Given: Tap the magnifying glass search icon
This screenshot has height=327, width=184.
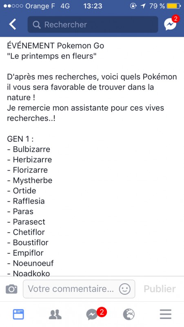Looking at the screenshot, I should [x=37, y=25].
